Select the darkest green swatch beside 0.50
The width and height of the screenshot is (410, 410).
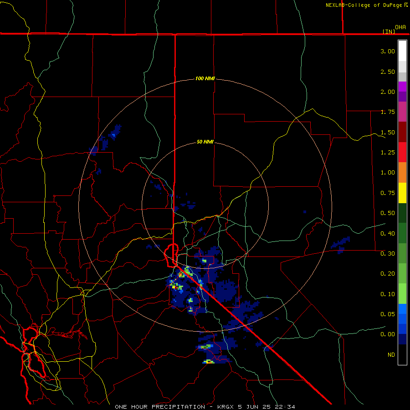402,213
